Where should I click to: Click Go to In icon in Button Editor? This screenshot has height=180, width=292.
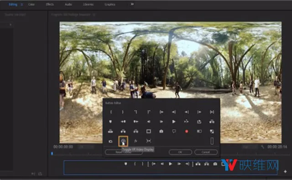tap(161, 112)
